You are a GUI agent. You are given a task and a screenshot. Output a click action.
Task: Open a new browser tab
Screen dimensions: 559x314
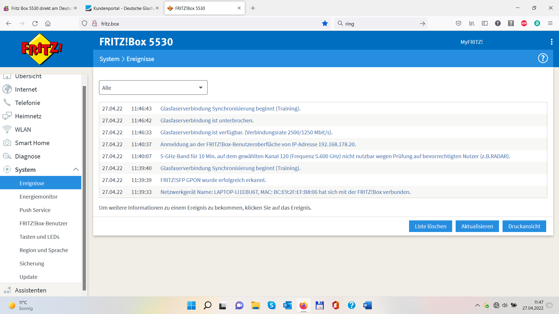(x=253, y=8)
